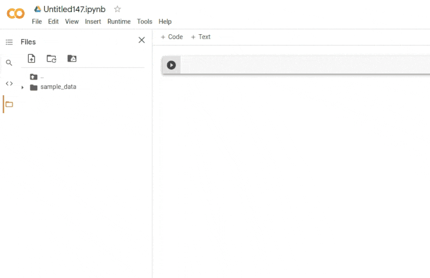Open the Insert menu

click(x=93, y=22)
